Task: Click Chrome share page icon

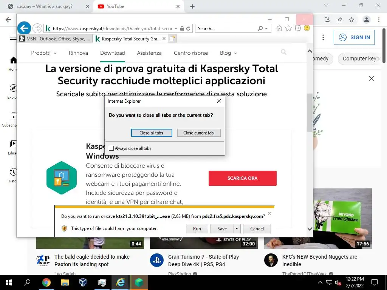Action: pyautogui.click(x=339, y=20)
